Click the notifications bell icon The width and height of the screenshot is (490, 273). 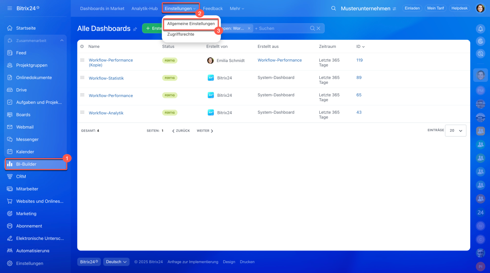[480, 29]
